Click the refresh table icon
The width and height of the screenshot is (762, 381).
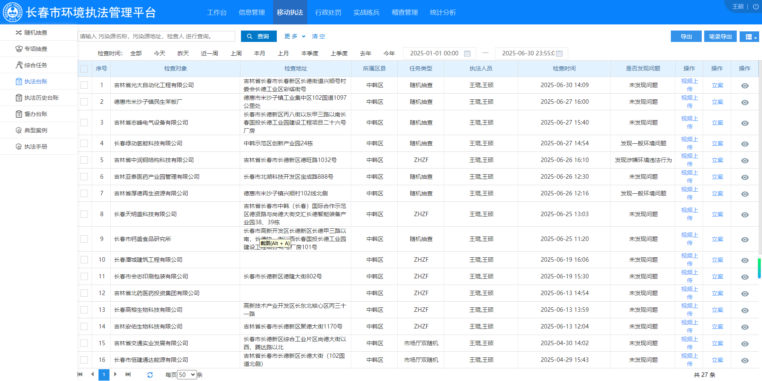coord(150,374)
